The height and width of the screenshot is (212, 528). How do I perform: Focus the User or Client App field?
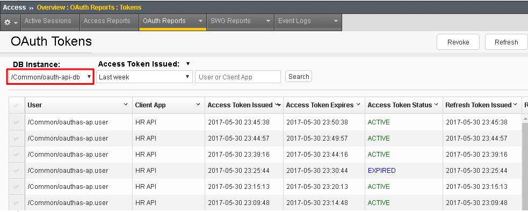(238, 77)
